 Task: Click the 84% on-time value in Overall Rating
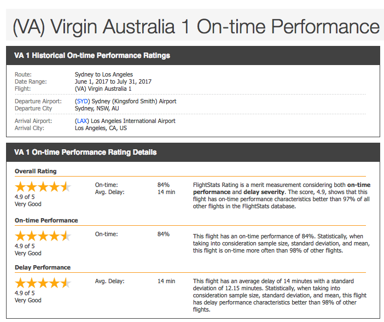164,185
